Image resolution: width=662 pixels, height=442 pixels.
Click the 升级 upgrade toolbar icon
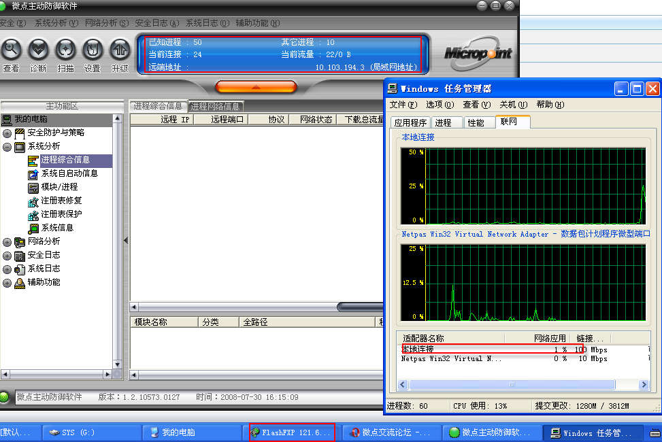pyautogui.click(x=120, y=50)
